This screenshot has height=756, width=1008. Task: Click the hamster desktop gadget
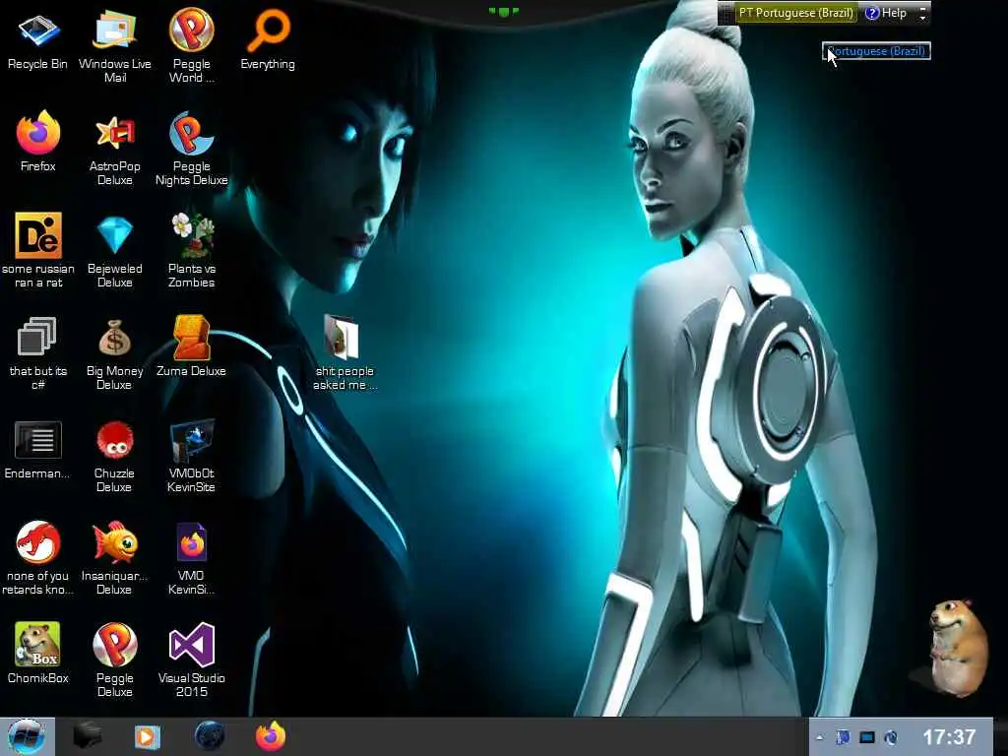tap(958, 647)
